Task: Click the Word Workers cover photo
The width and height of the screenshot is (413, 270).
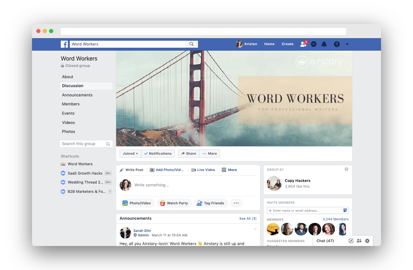Action: tap(234, 98)
